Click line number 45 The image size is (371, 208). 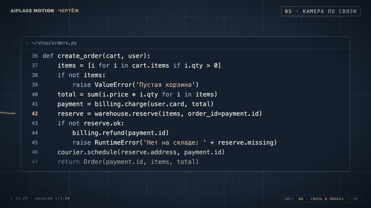point(35,143)
